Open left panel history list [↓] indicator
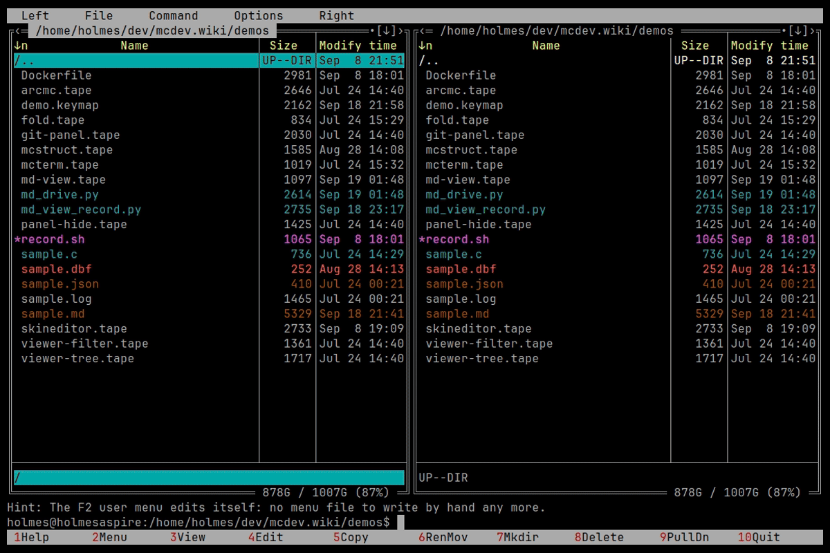830x553 pixels. 386,30
